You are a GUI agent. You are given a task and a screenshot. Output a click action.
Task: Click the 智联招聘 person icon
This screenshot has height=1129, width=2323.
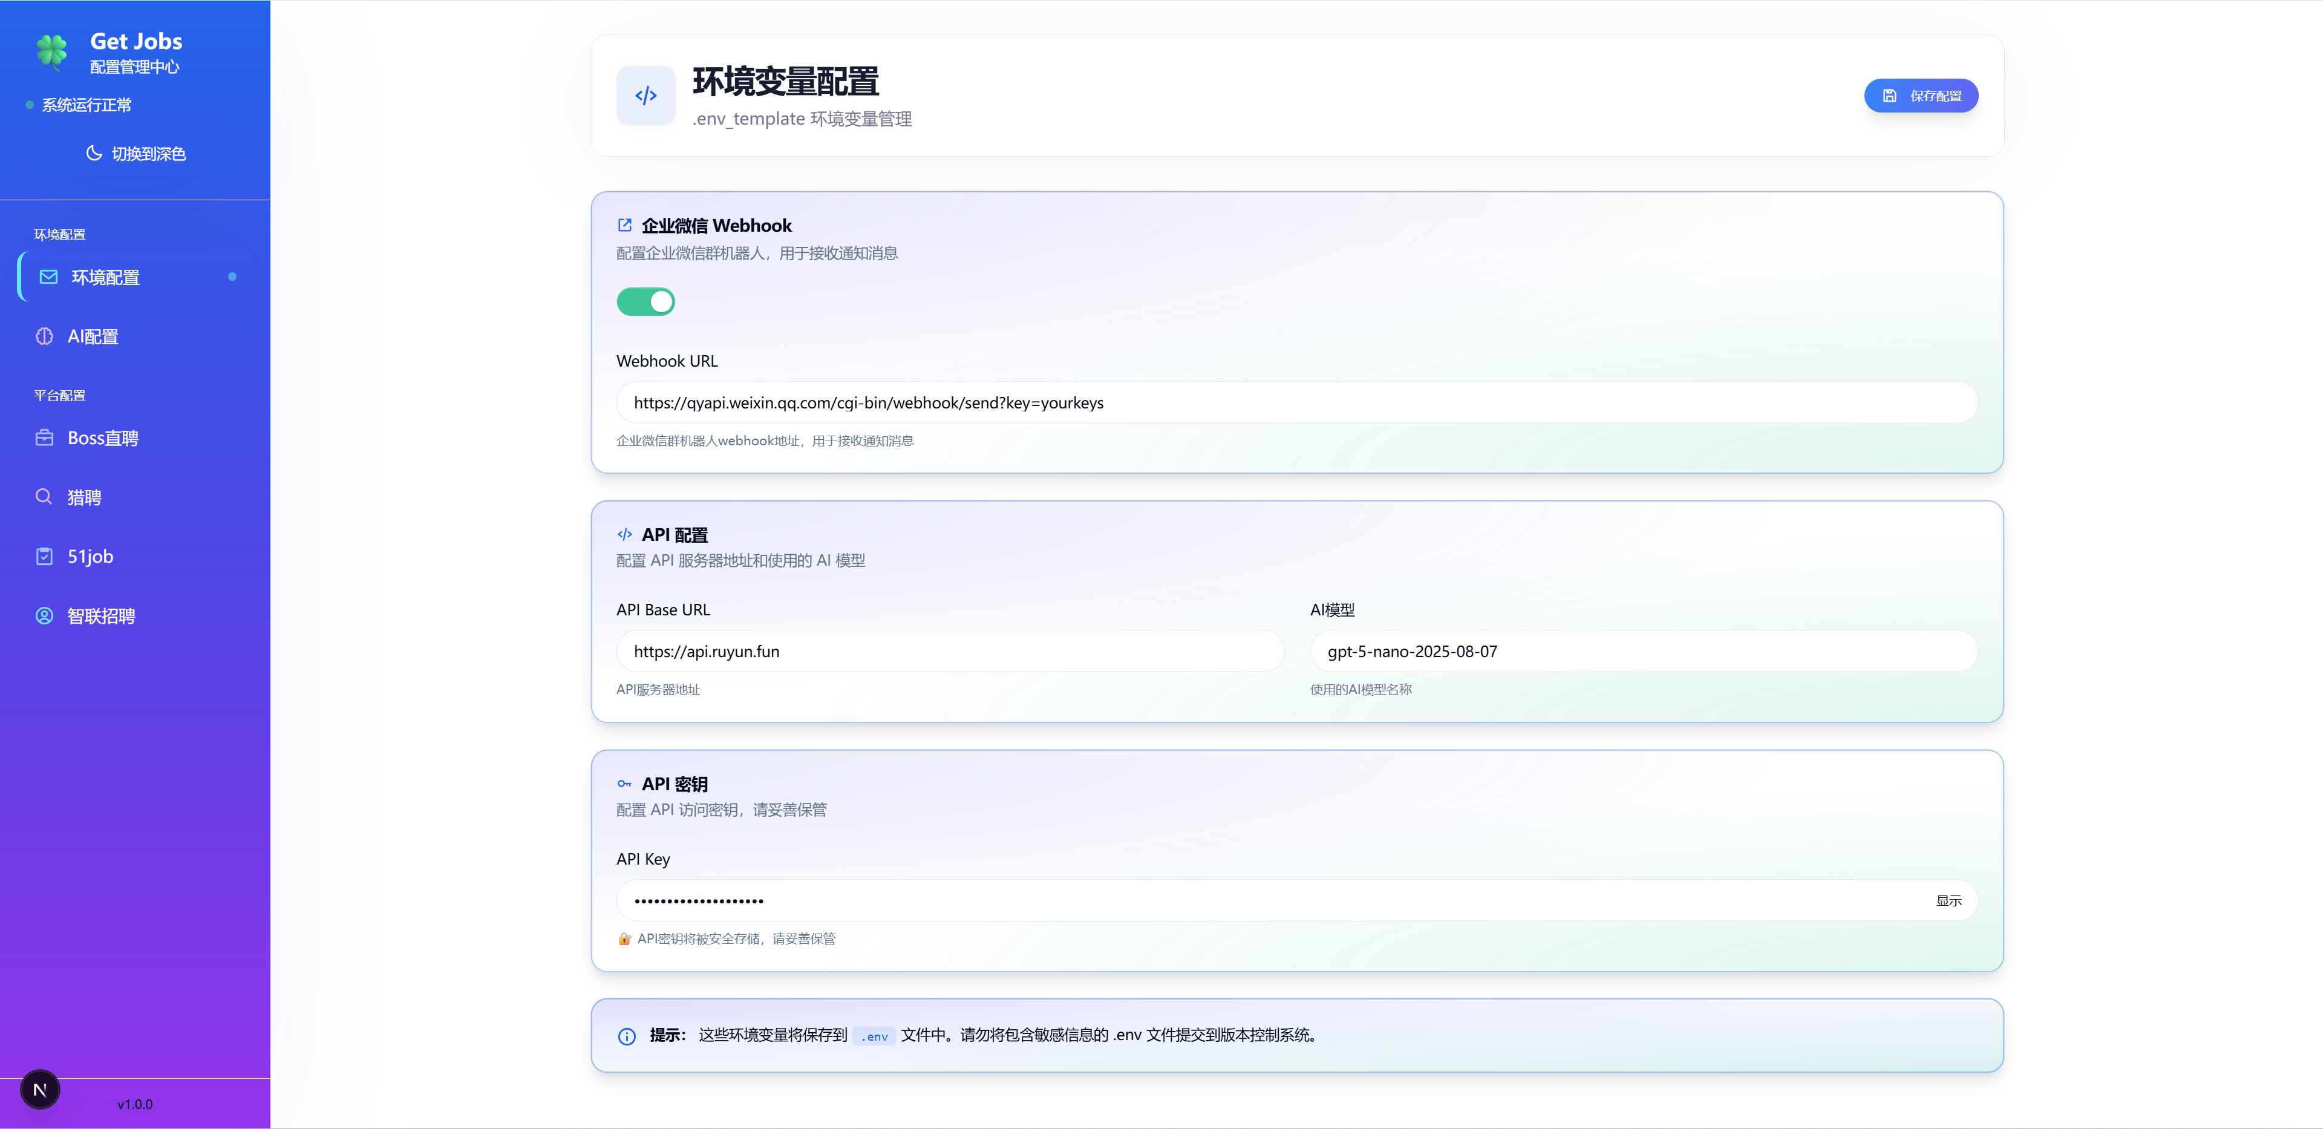point(45,616)
